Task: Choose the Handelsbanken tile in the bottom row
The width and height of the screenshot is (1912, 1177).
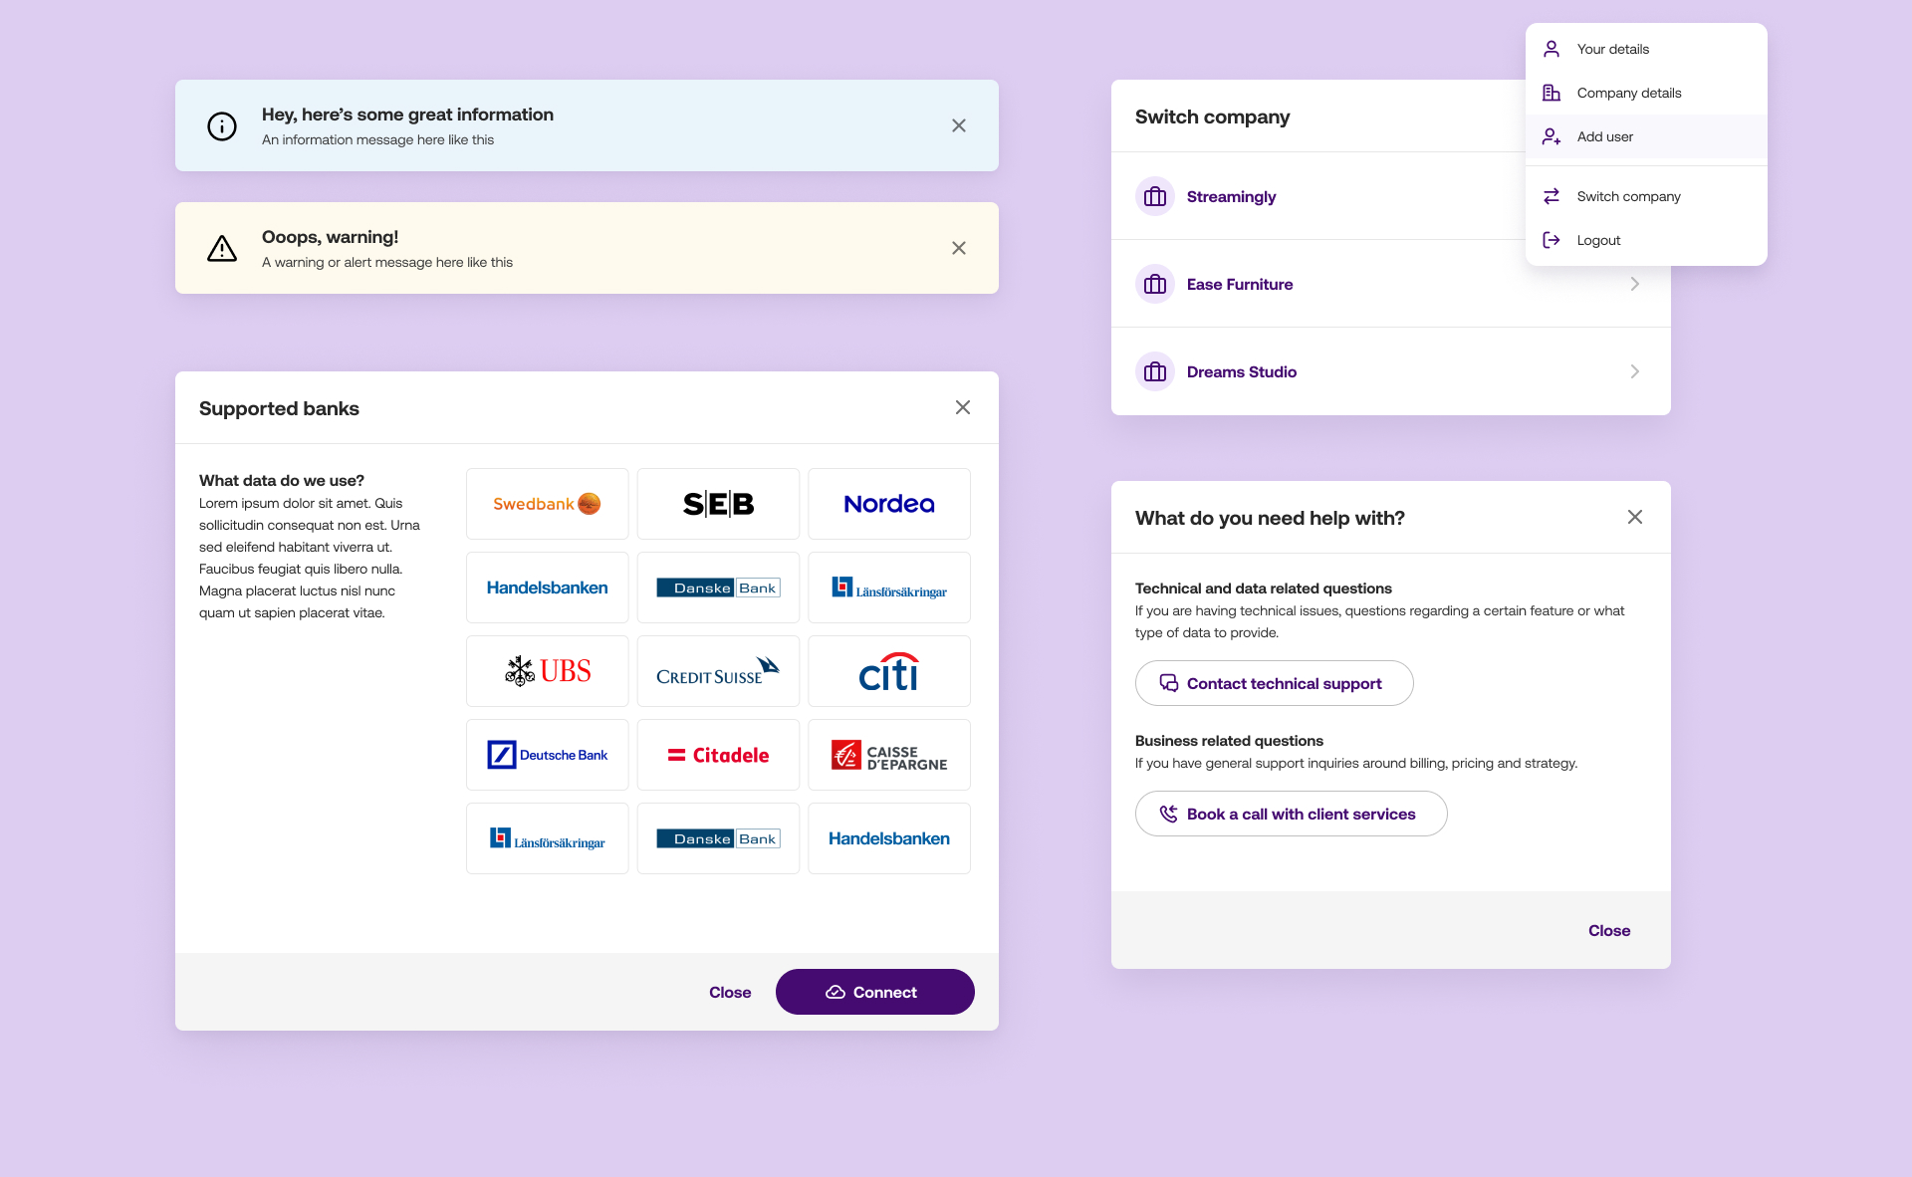Action: click(x=889, y=838)
